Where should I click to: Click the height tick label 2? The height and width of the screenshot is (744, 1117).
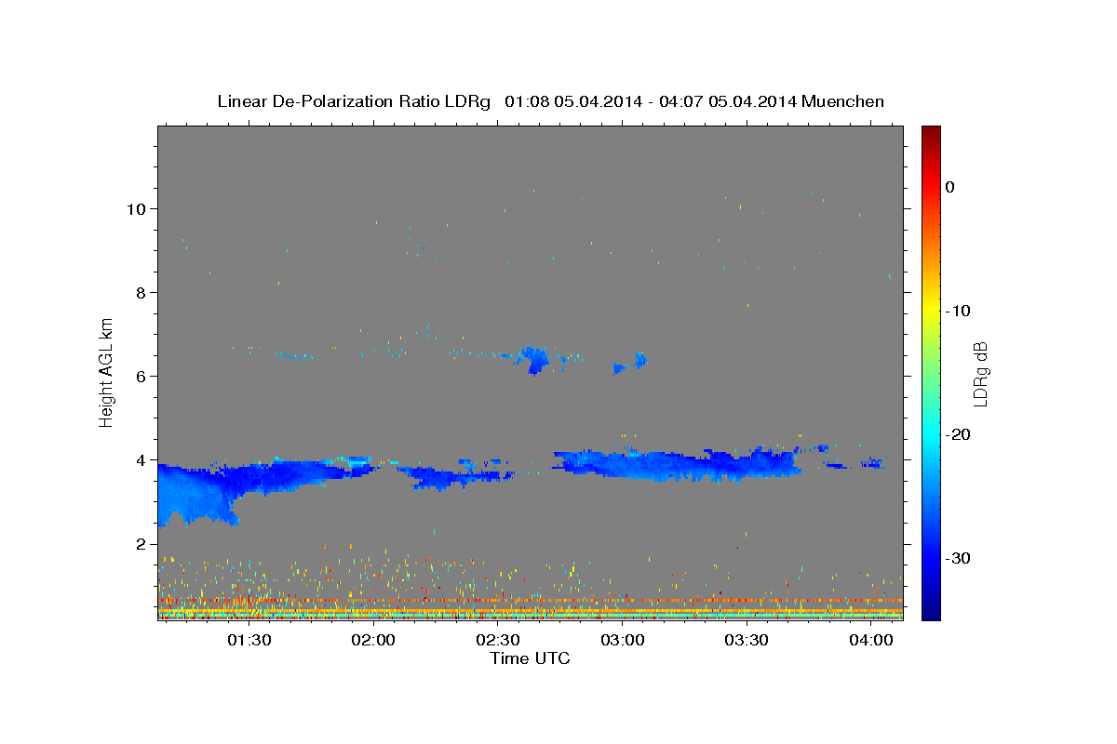(141, 543)
